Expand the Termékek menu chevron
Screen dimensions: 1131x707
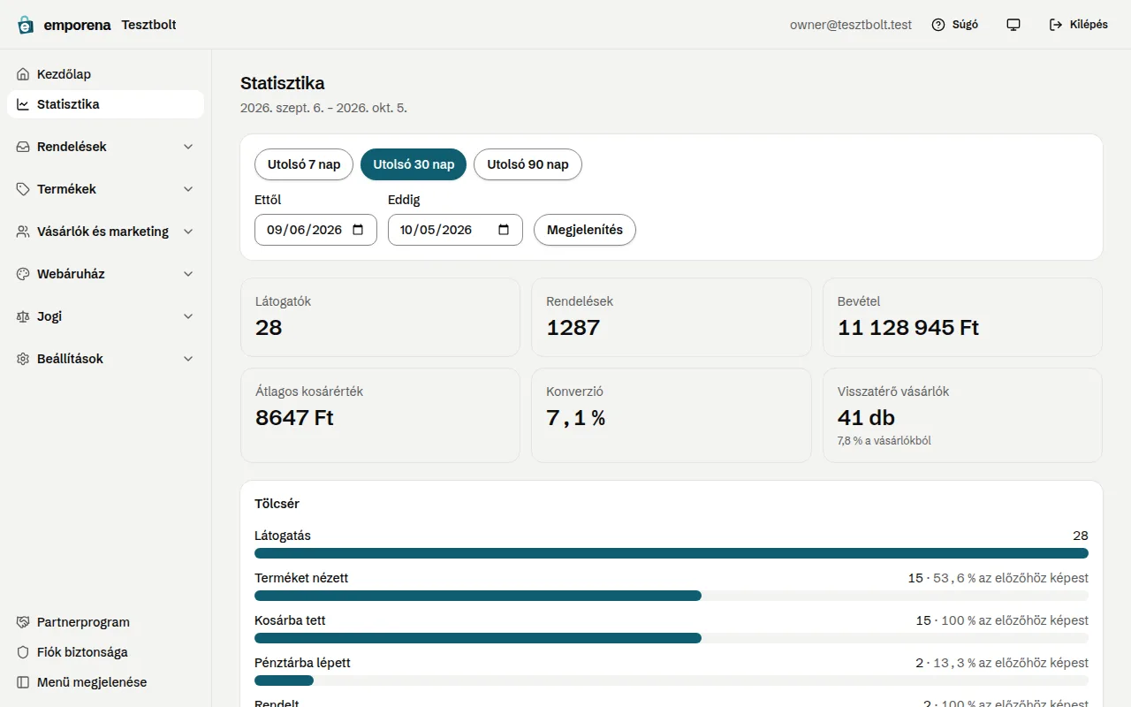(x=188, y=189)
